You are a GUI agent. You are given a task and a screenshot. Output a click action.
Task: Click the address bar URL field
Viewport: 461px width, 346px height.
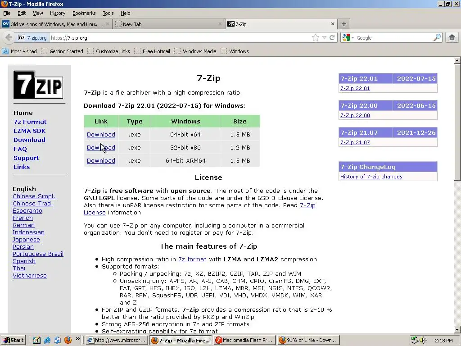pyautogui.click(x=180, y=38)
